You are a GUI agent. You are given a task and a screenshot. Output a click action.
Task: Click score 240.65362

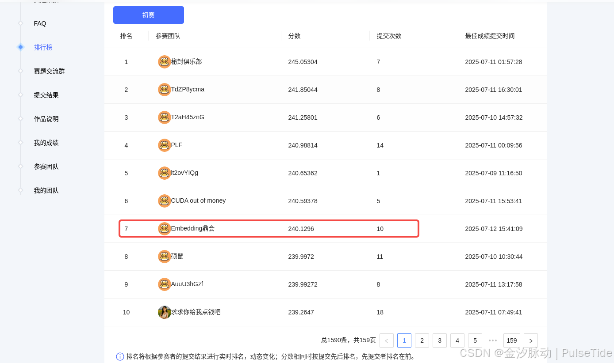click(303, 173)
